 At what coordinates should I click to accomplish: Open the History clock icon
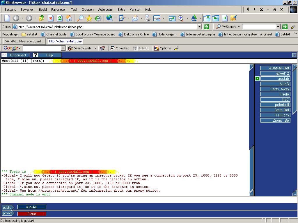coord(98,18)
